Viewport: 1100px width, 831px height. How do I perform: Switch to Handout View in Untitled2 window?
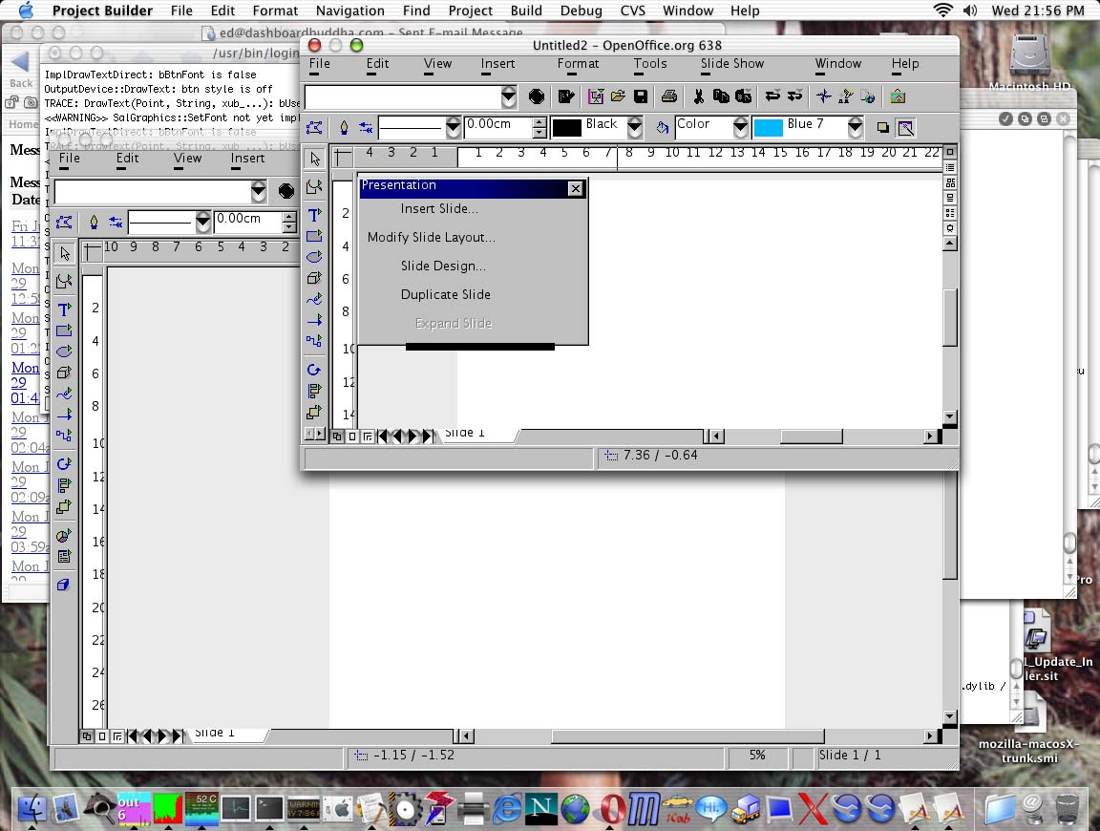coord(950,213)
